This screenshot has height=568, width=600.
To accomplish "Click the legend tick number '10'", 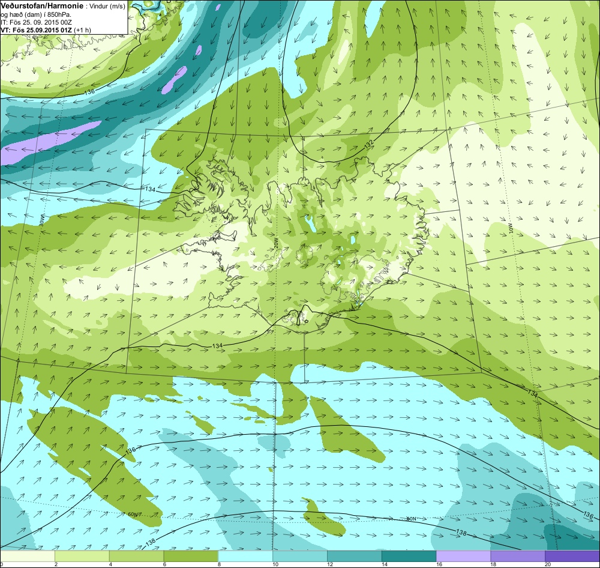I will pos(275,564).
